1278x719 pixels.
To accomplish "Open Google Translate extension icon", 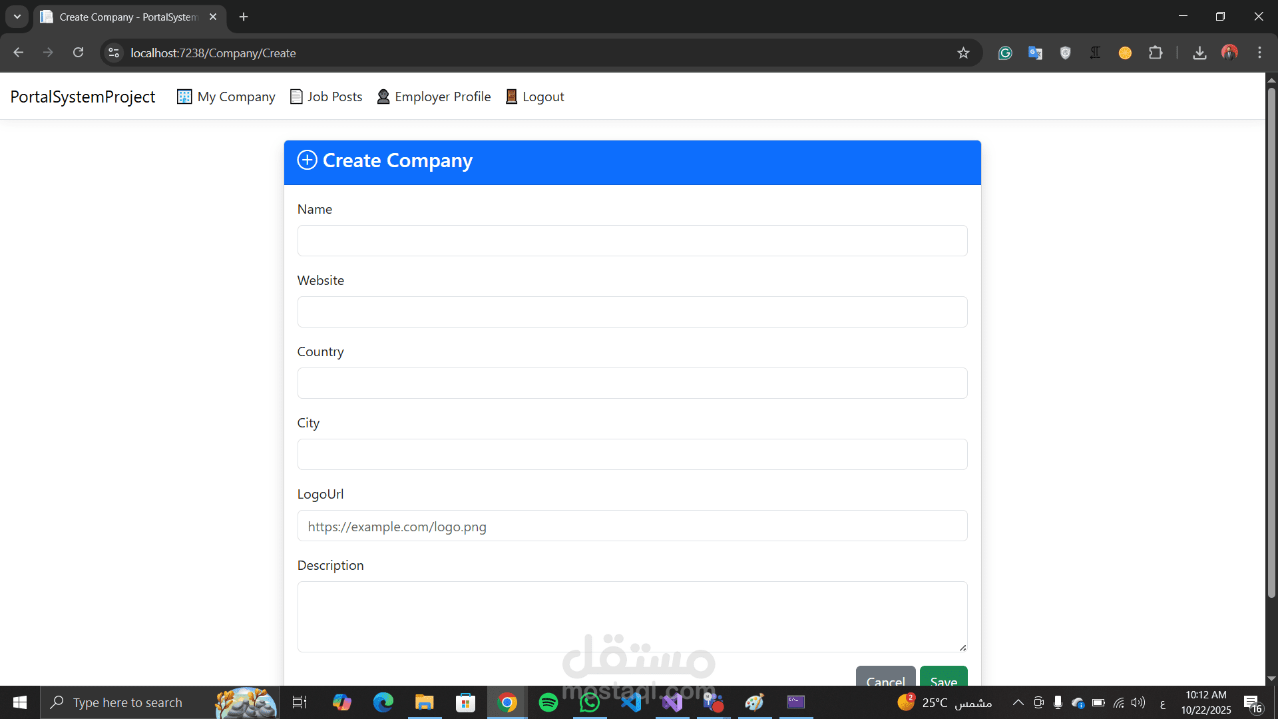I will pos(1035,53).
